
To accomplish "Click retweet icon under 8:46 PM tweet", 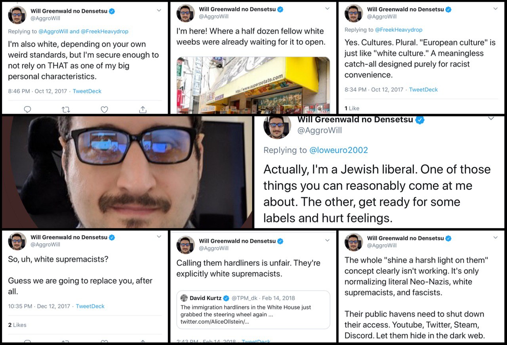I will point(66,109).
